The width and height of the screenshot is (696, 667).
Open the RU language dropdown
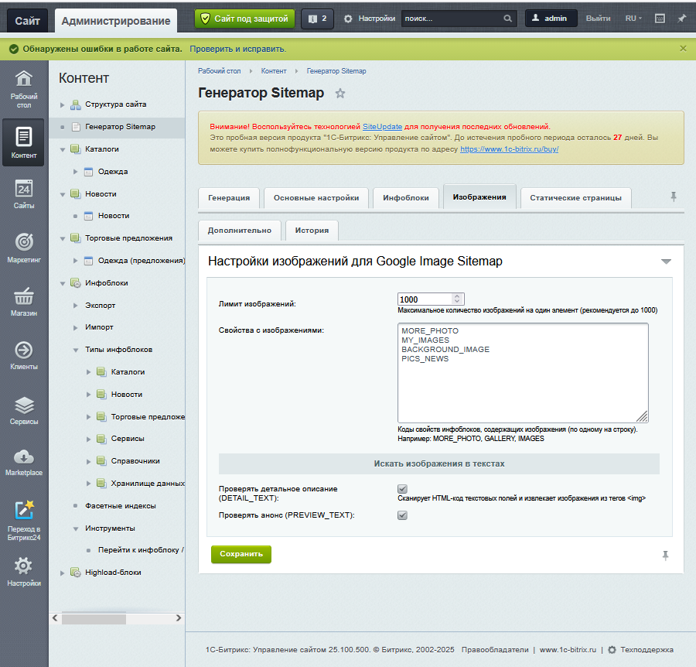click(x=633, y=19)
